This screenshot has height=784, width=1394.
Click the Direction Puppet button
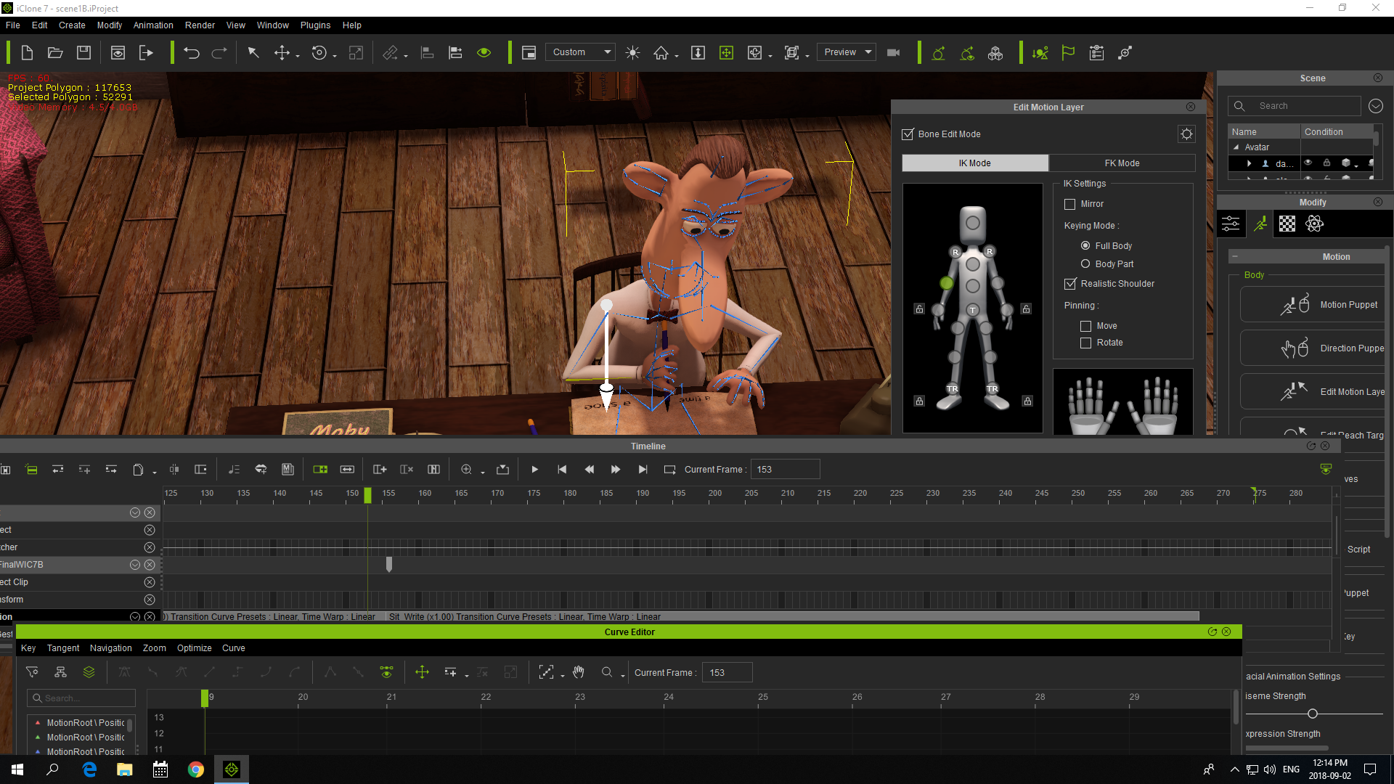click(1313, 348)
